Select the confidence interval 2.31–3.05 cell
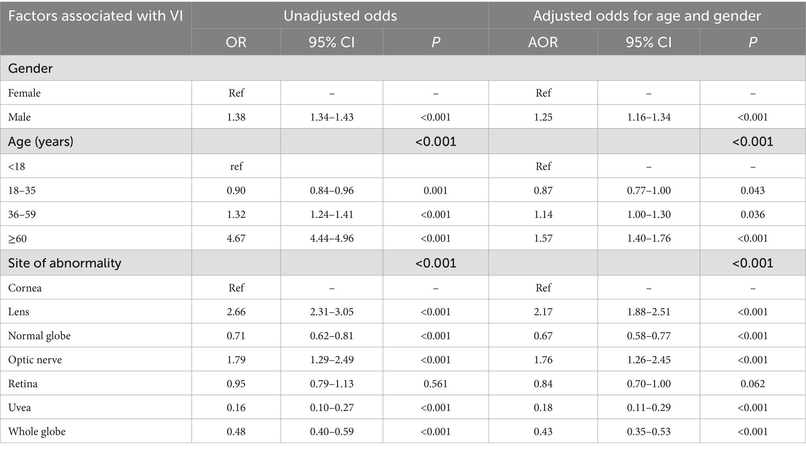Viewport: 806px width, 450px height. pos(332,312)
